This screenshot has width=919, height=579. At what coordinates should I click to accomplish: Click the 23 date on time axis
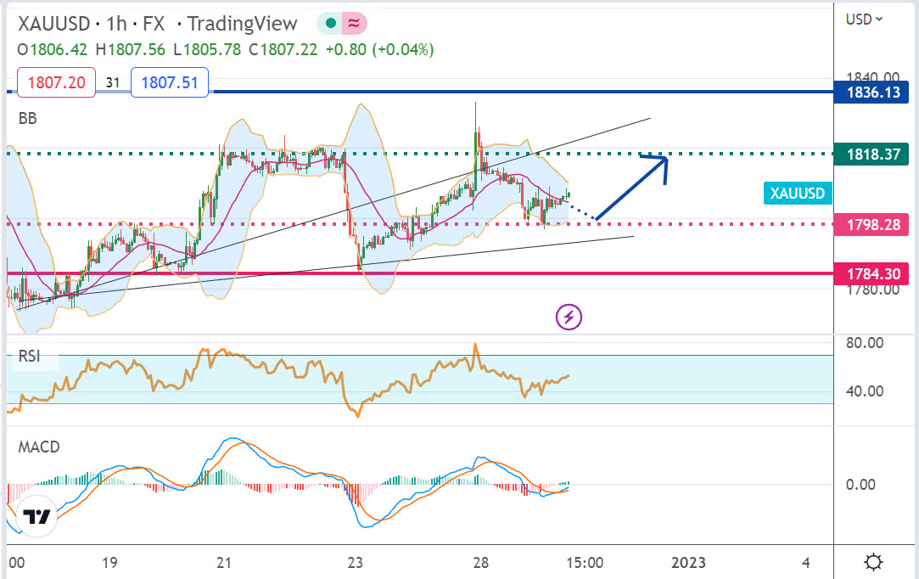click(x=356, y=563)
